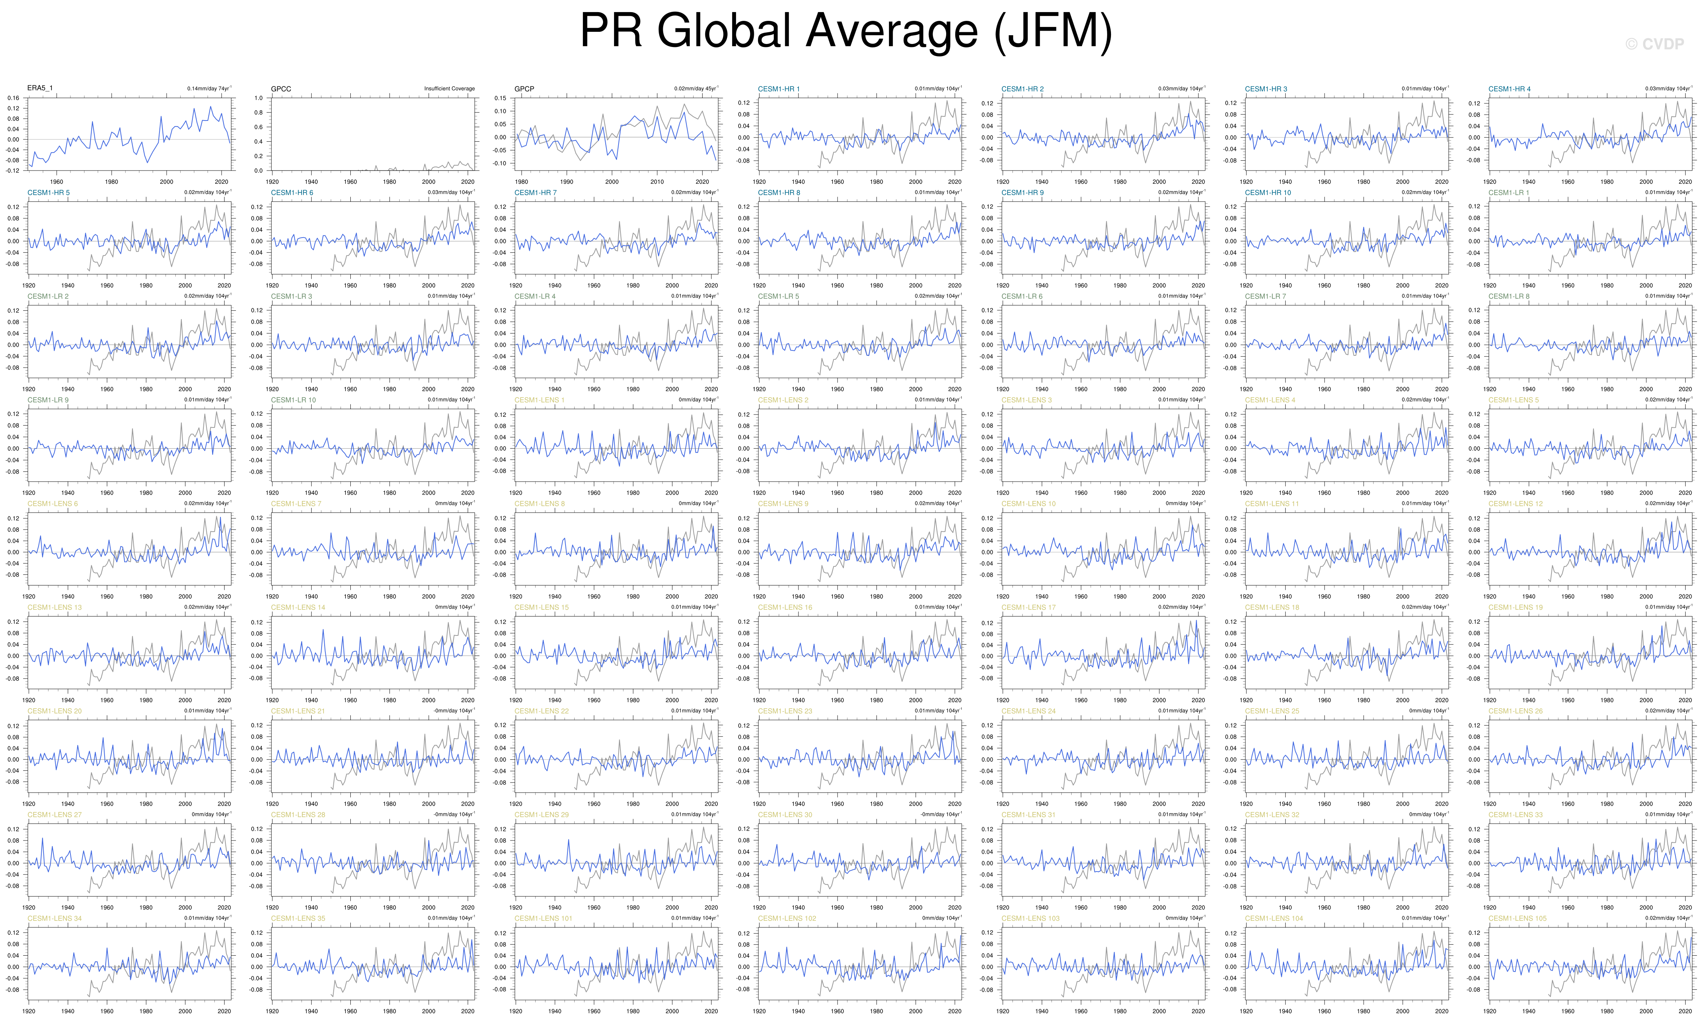Click the CESM1-LENS 23 plot
The width and height of the screenshot is (1703, 1025).
coord(859,756)
